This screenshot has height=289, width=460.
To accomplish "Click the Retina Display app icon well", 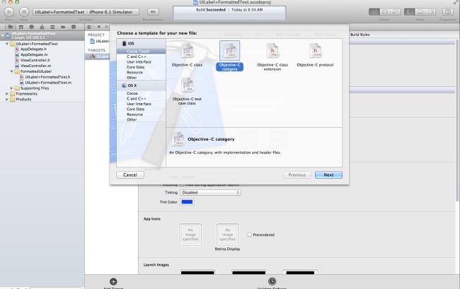I will click(x=227, y=235).
